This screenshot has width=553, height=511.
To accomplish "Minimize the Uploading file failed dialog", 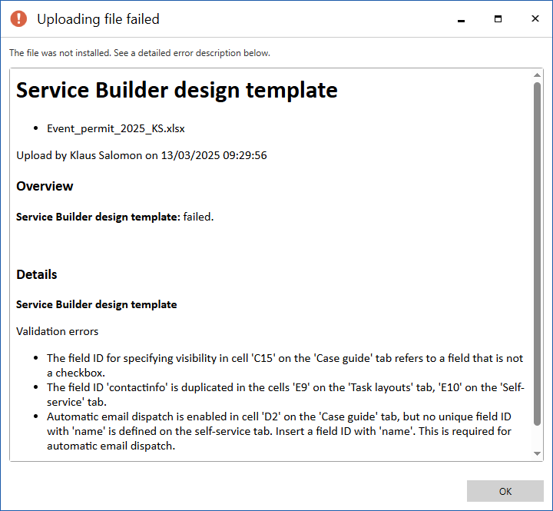I will click(x=462, y=19).
